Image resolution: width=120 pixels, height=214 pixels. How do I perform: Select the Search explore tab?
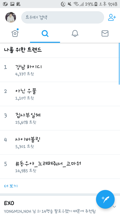[45, 34]
